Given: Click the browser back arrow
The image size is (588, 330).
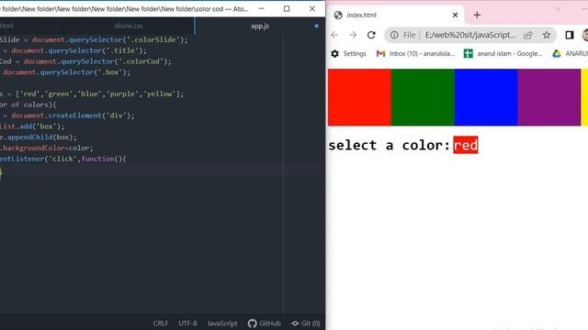Looking at the screenshot, I should click(x=334, y=35).
